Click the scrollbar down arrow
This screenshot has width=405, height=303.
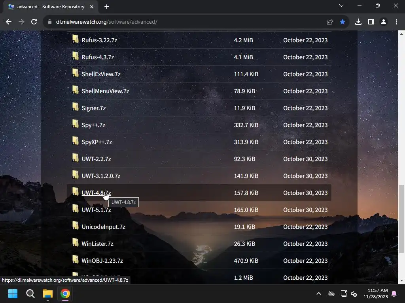tap(401, 281)
